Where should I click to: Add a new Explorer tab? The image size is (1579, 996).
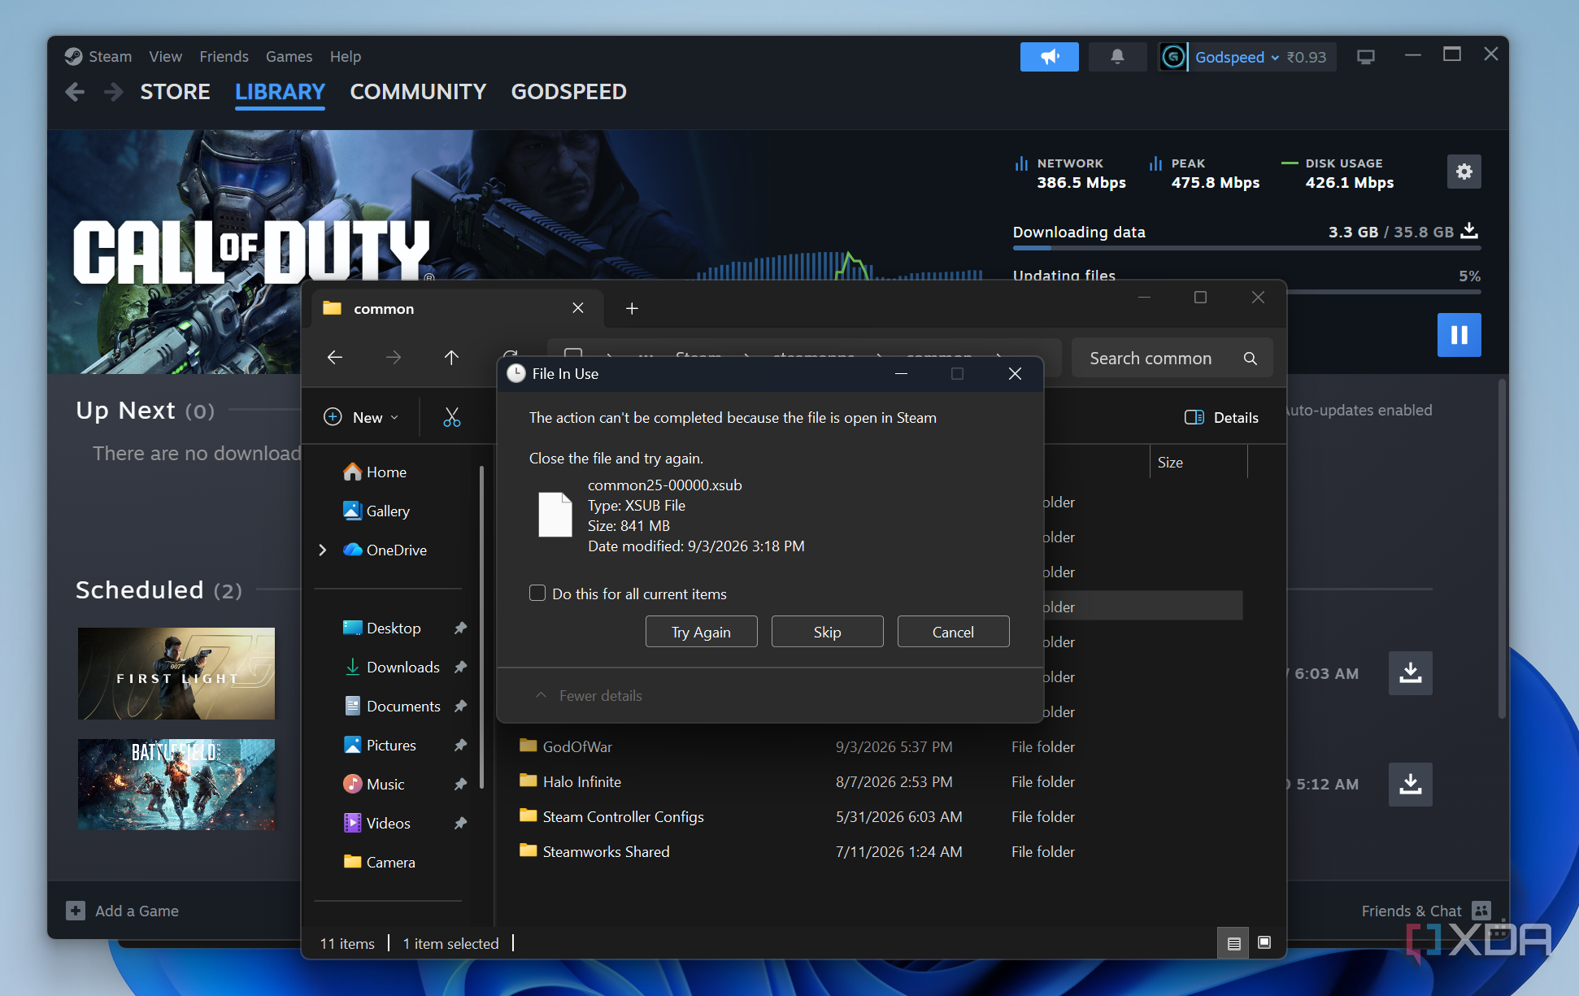632,308
